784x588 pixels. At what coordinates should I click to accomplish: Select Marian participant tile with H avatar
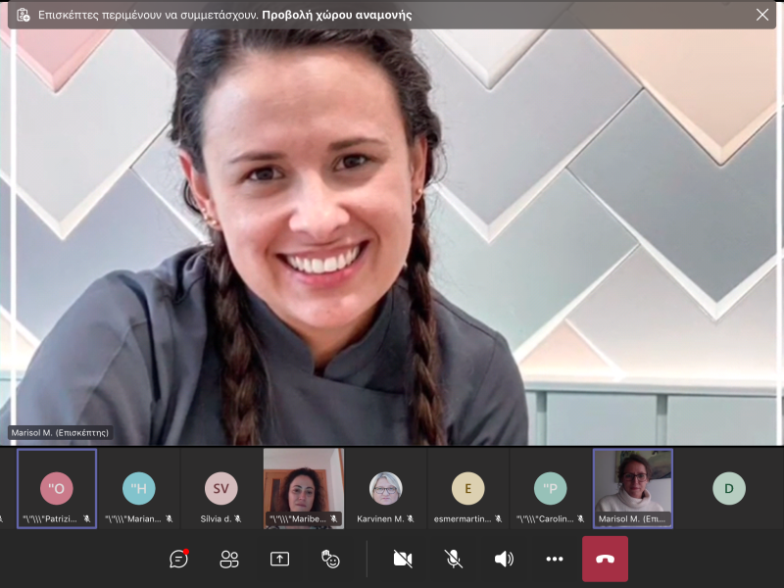point(139,488)
